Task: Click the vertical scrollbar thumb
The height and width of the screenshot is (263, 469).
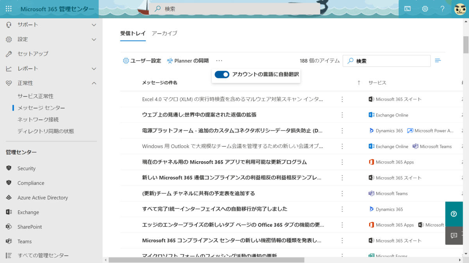Action: click(x=465, y=45)
